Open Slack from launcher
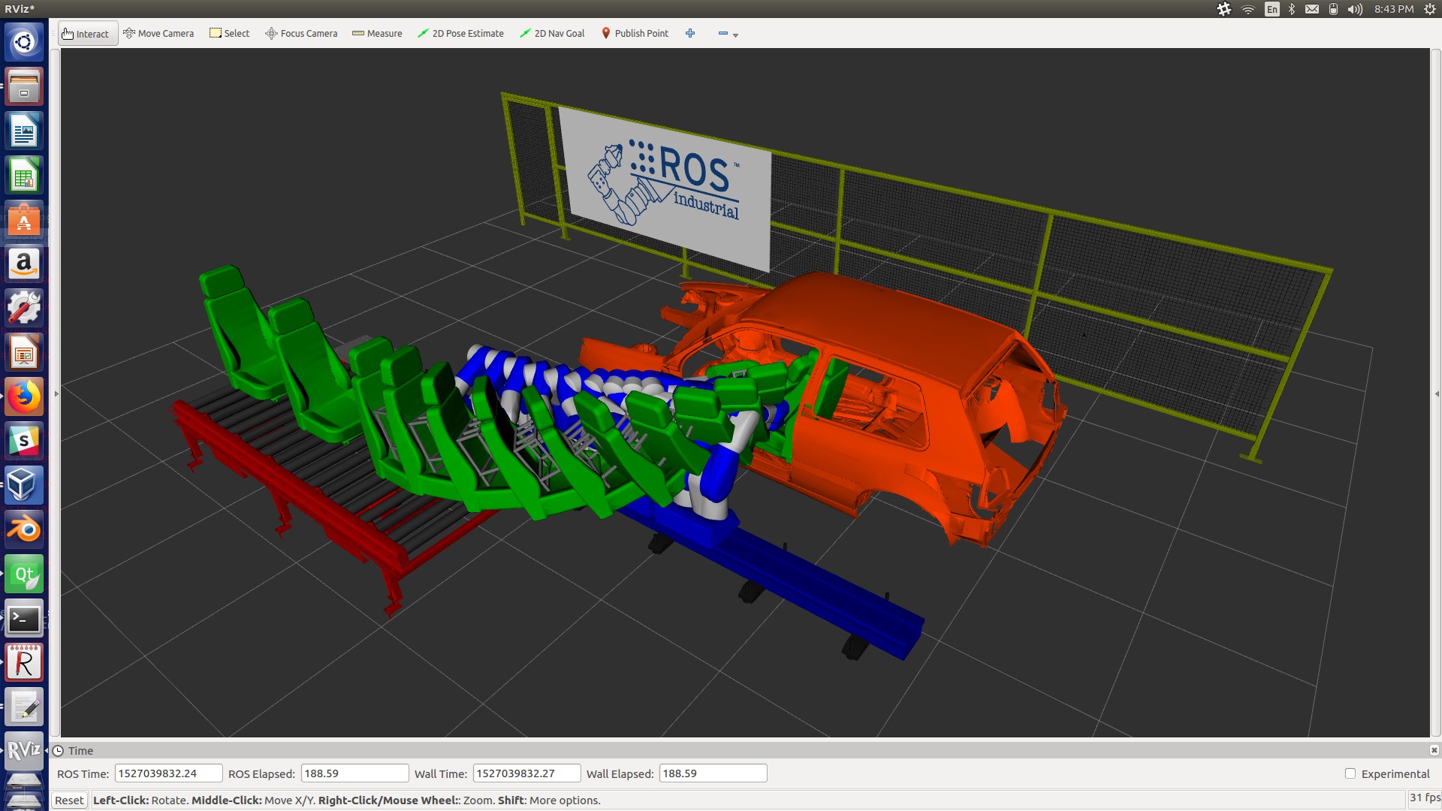 [24, 441]
